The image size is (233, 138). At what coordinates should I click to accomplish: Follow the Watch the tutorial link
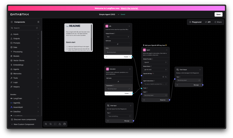[129, 8]
